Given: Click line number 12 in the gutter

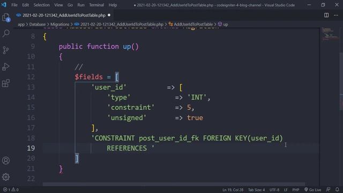Looking at the screenshot, I should (31, 77).
